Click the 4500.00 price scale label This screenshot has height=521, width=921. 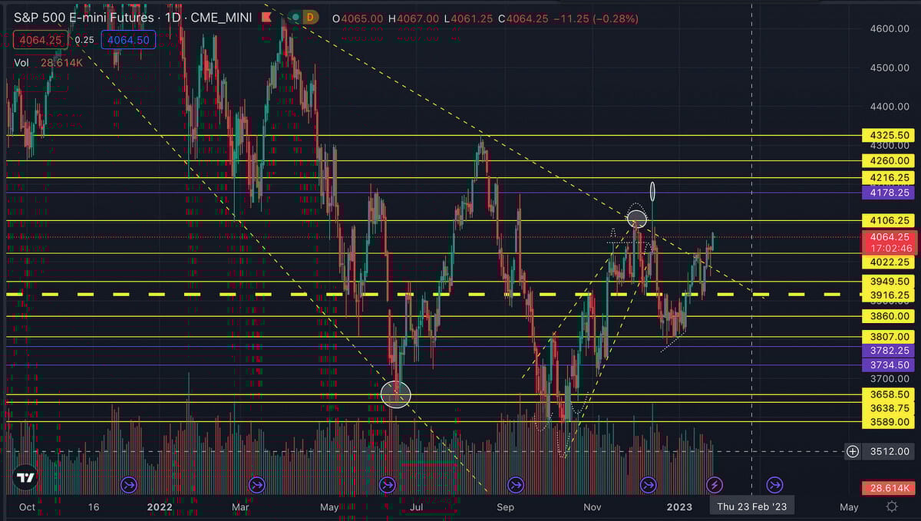[x=890, y=68]
